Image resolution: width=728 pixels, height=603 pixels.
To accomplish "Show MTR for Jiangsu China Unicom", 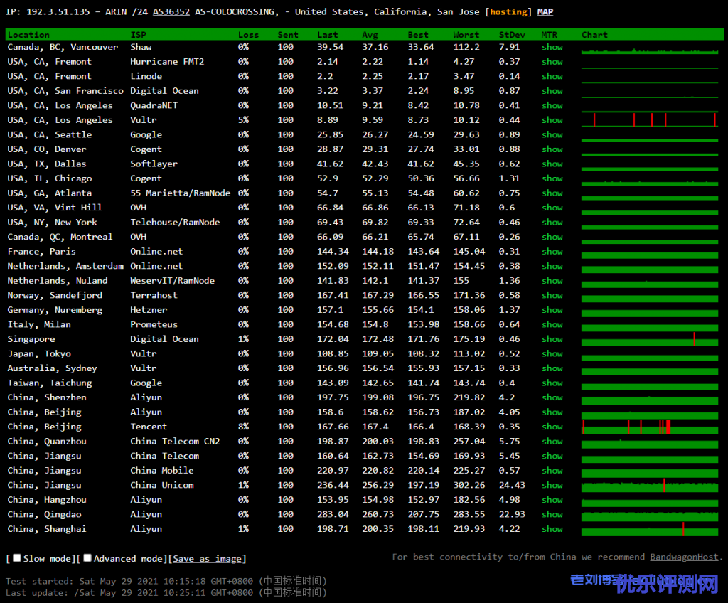I will pos(552,485).
